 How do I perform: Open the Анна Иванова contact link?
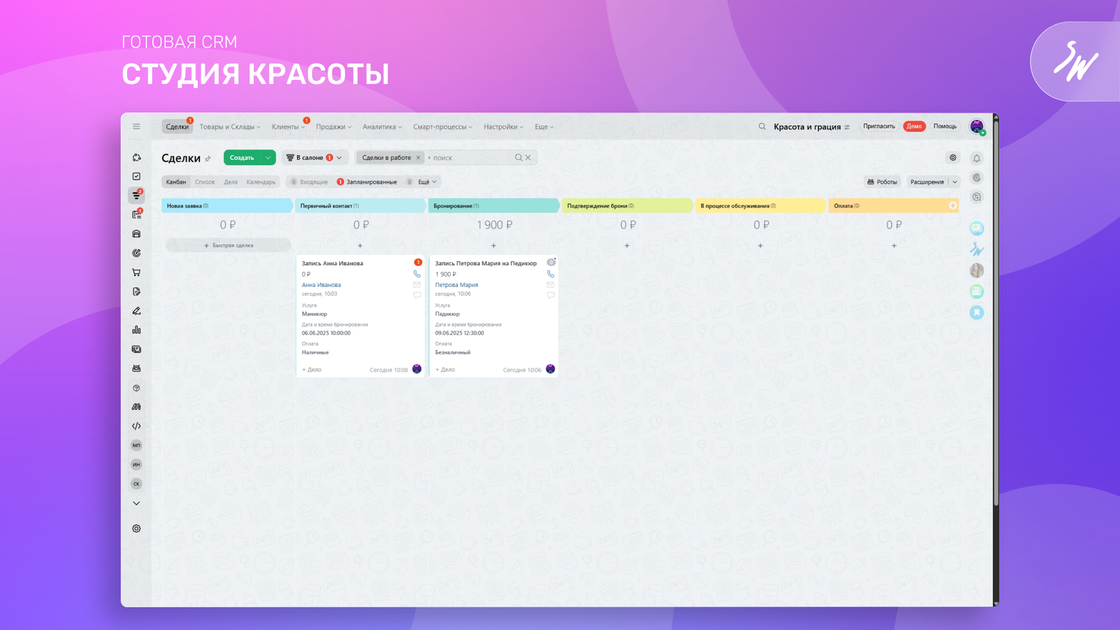click(x=321, y=285)
